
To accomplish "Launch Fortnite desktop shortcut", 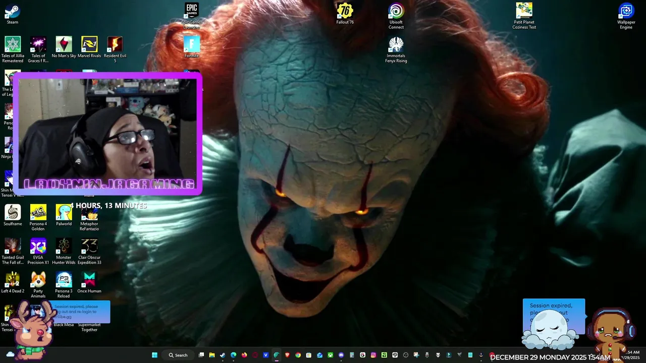I will pyautogui.click(x=192, y=47).
